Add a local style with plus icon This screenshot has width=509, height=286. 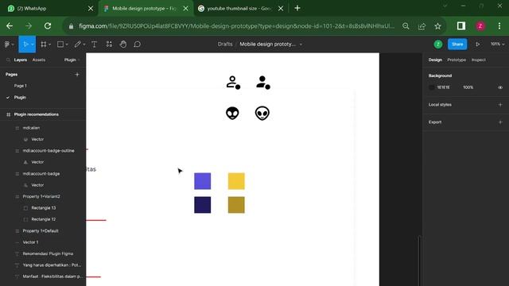coord(500,105)
